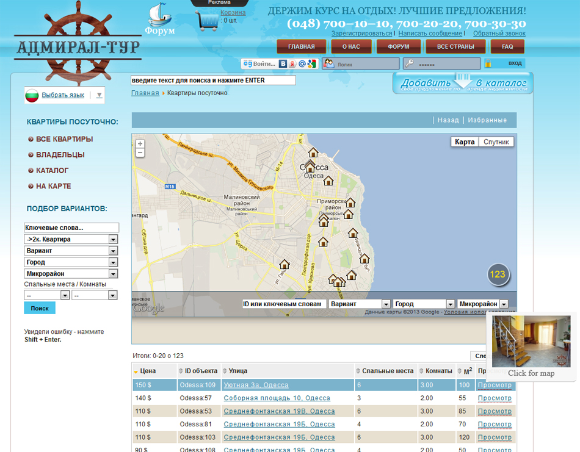Focus the ID или ключевым словам field
The width and height of the screenshot is (580, 452).
(x=284, y=304)
